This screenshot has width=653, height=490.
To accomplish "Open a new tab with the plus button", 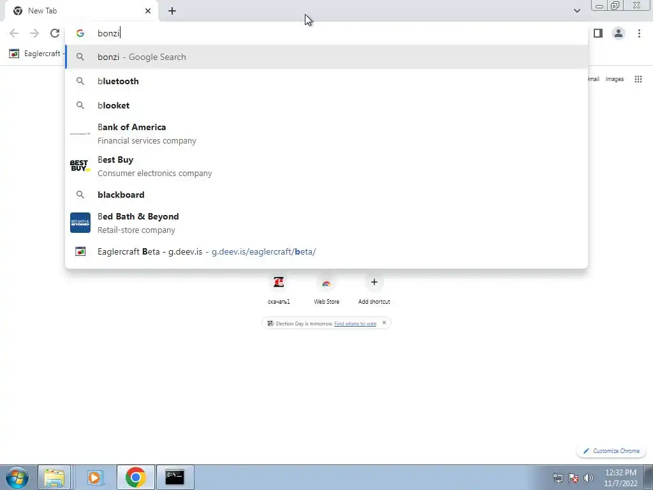I will coord(172,11).
